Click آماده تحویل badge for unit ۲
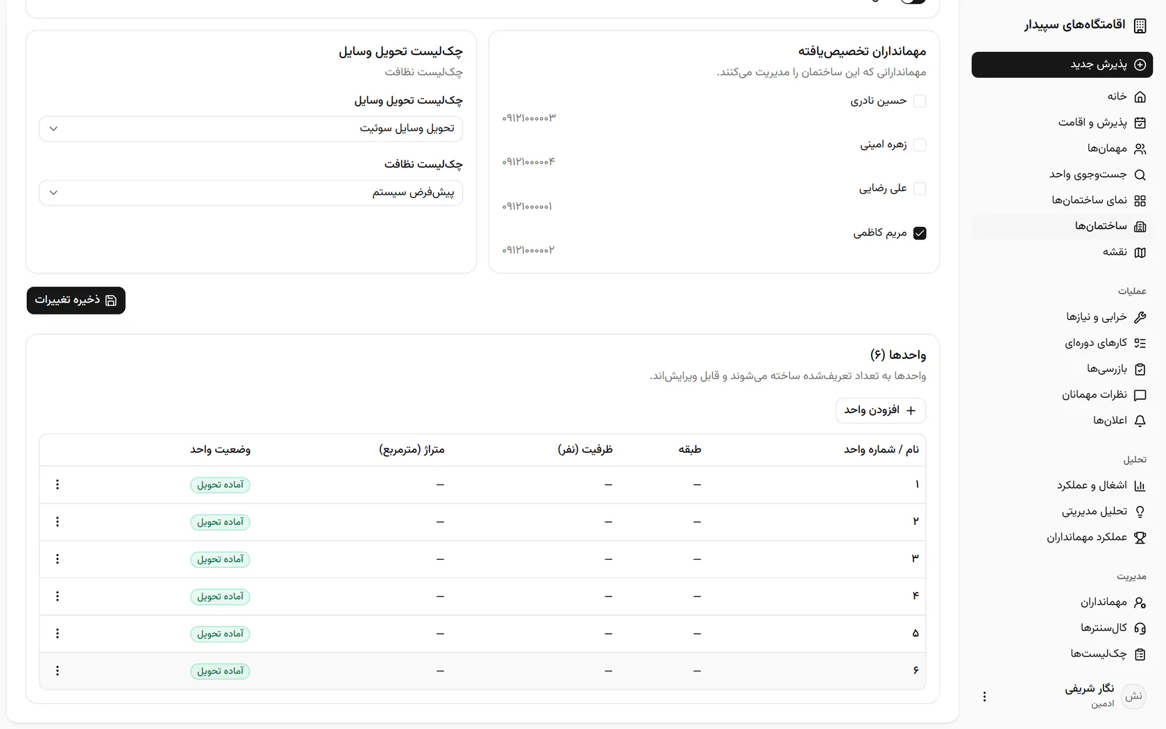Screen dimensions: 1166x729 220,522
